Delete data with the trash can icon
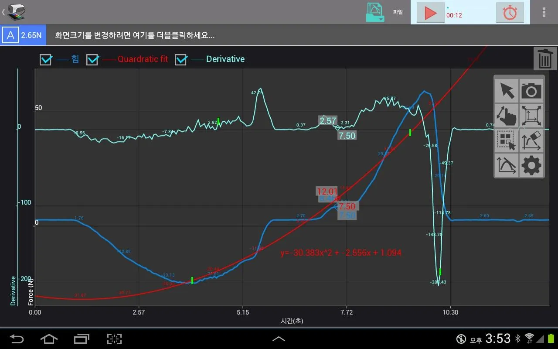 [x=545, y=58]
